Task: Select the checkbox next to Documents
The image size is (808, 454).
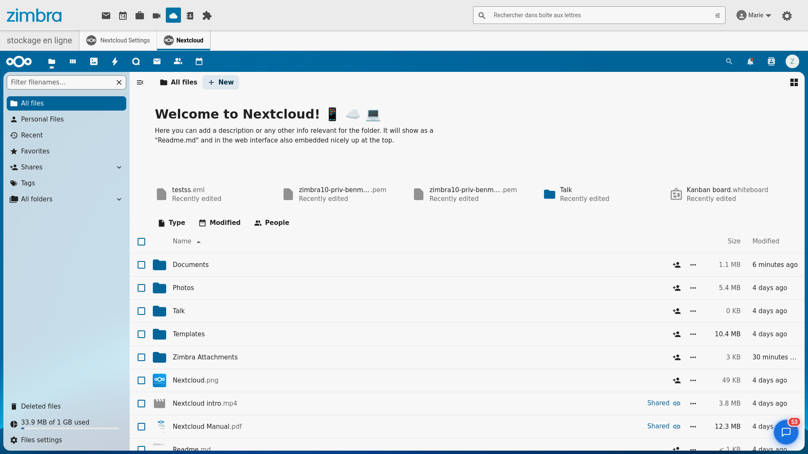Action: 141,265
